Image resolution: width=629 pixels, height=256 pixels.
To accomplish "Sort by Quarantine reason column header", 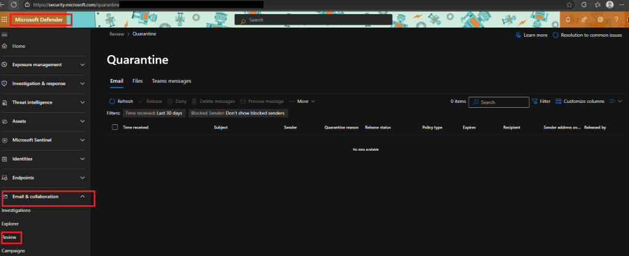I will [342, 127].
